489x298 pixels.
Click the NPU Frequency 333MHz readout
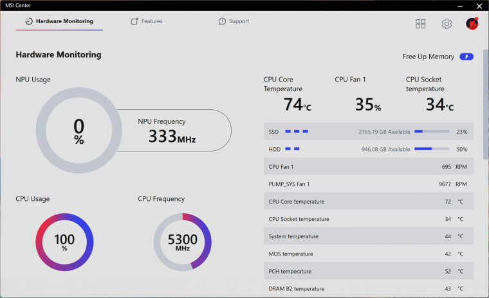point(172,136)
